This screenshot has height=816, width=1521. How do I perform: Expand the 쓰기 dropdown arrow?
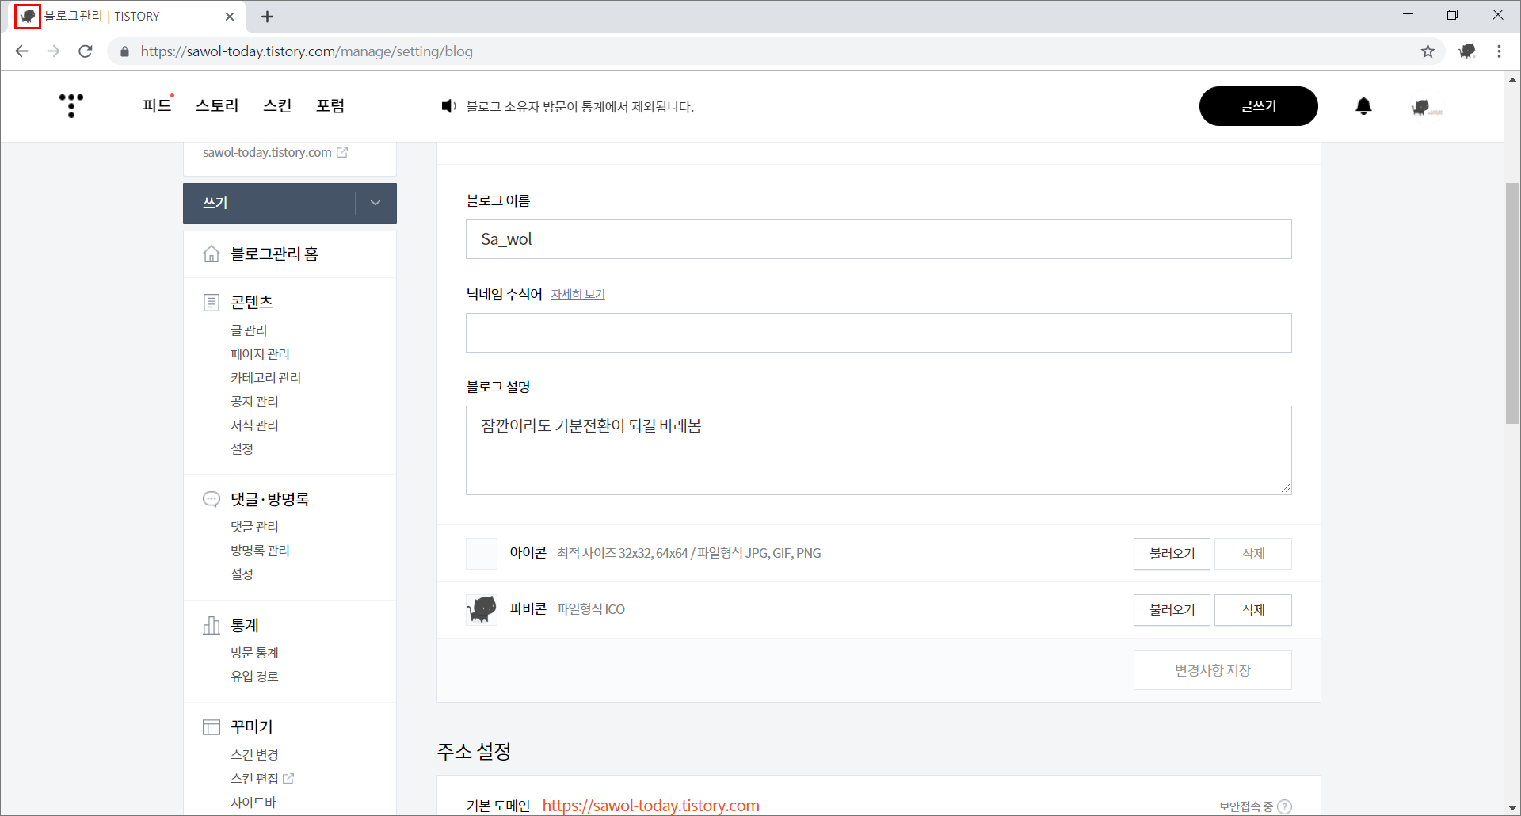coord(375,203)
